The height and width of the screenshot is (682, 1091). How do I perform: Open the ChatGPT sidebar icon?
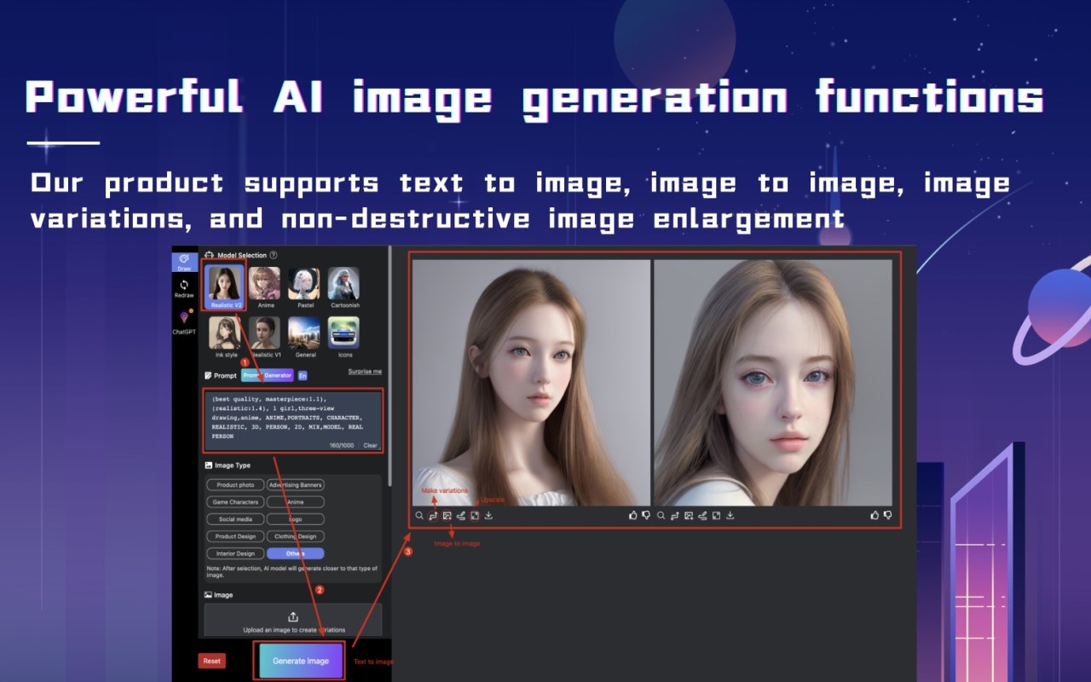(x=184, y=321)
